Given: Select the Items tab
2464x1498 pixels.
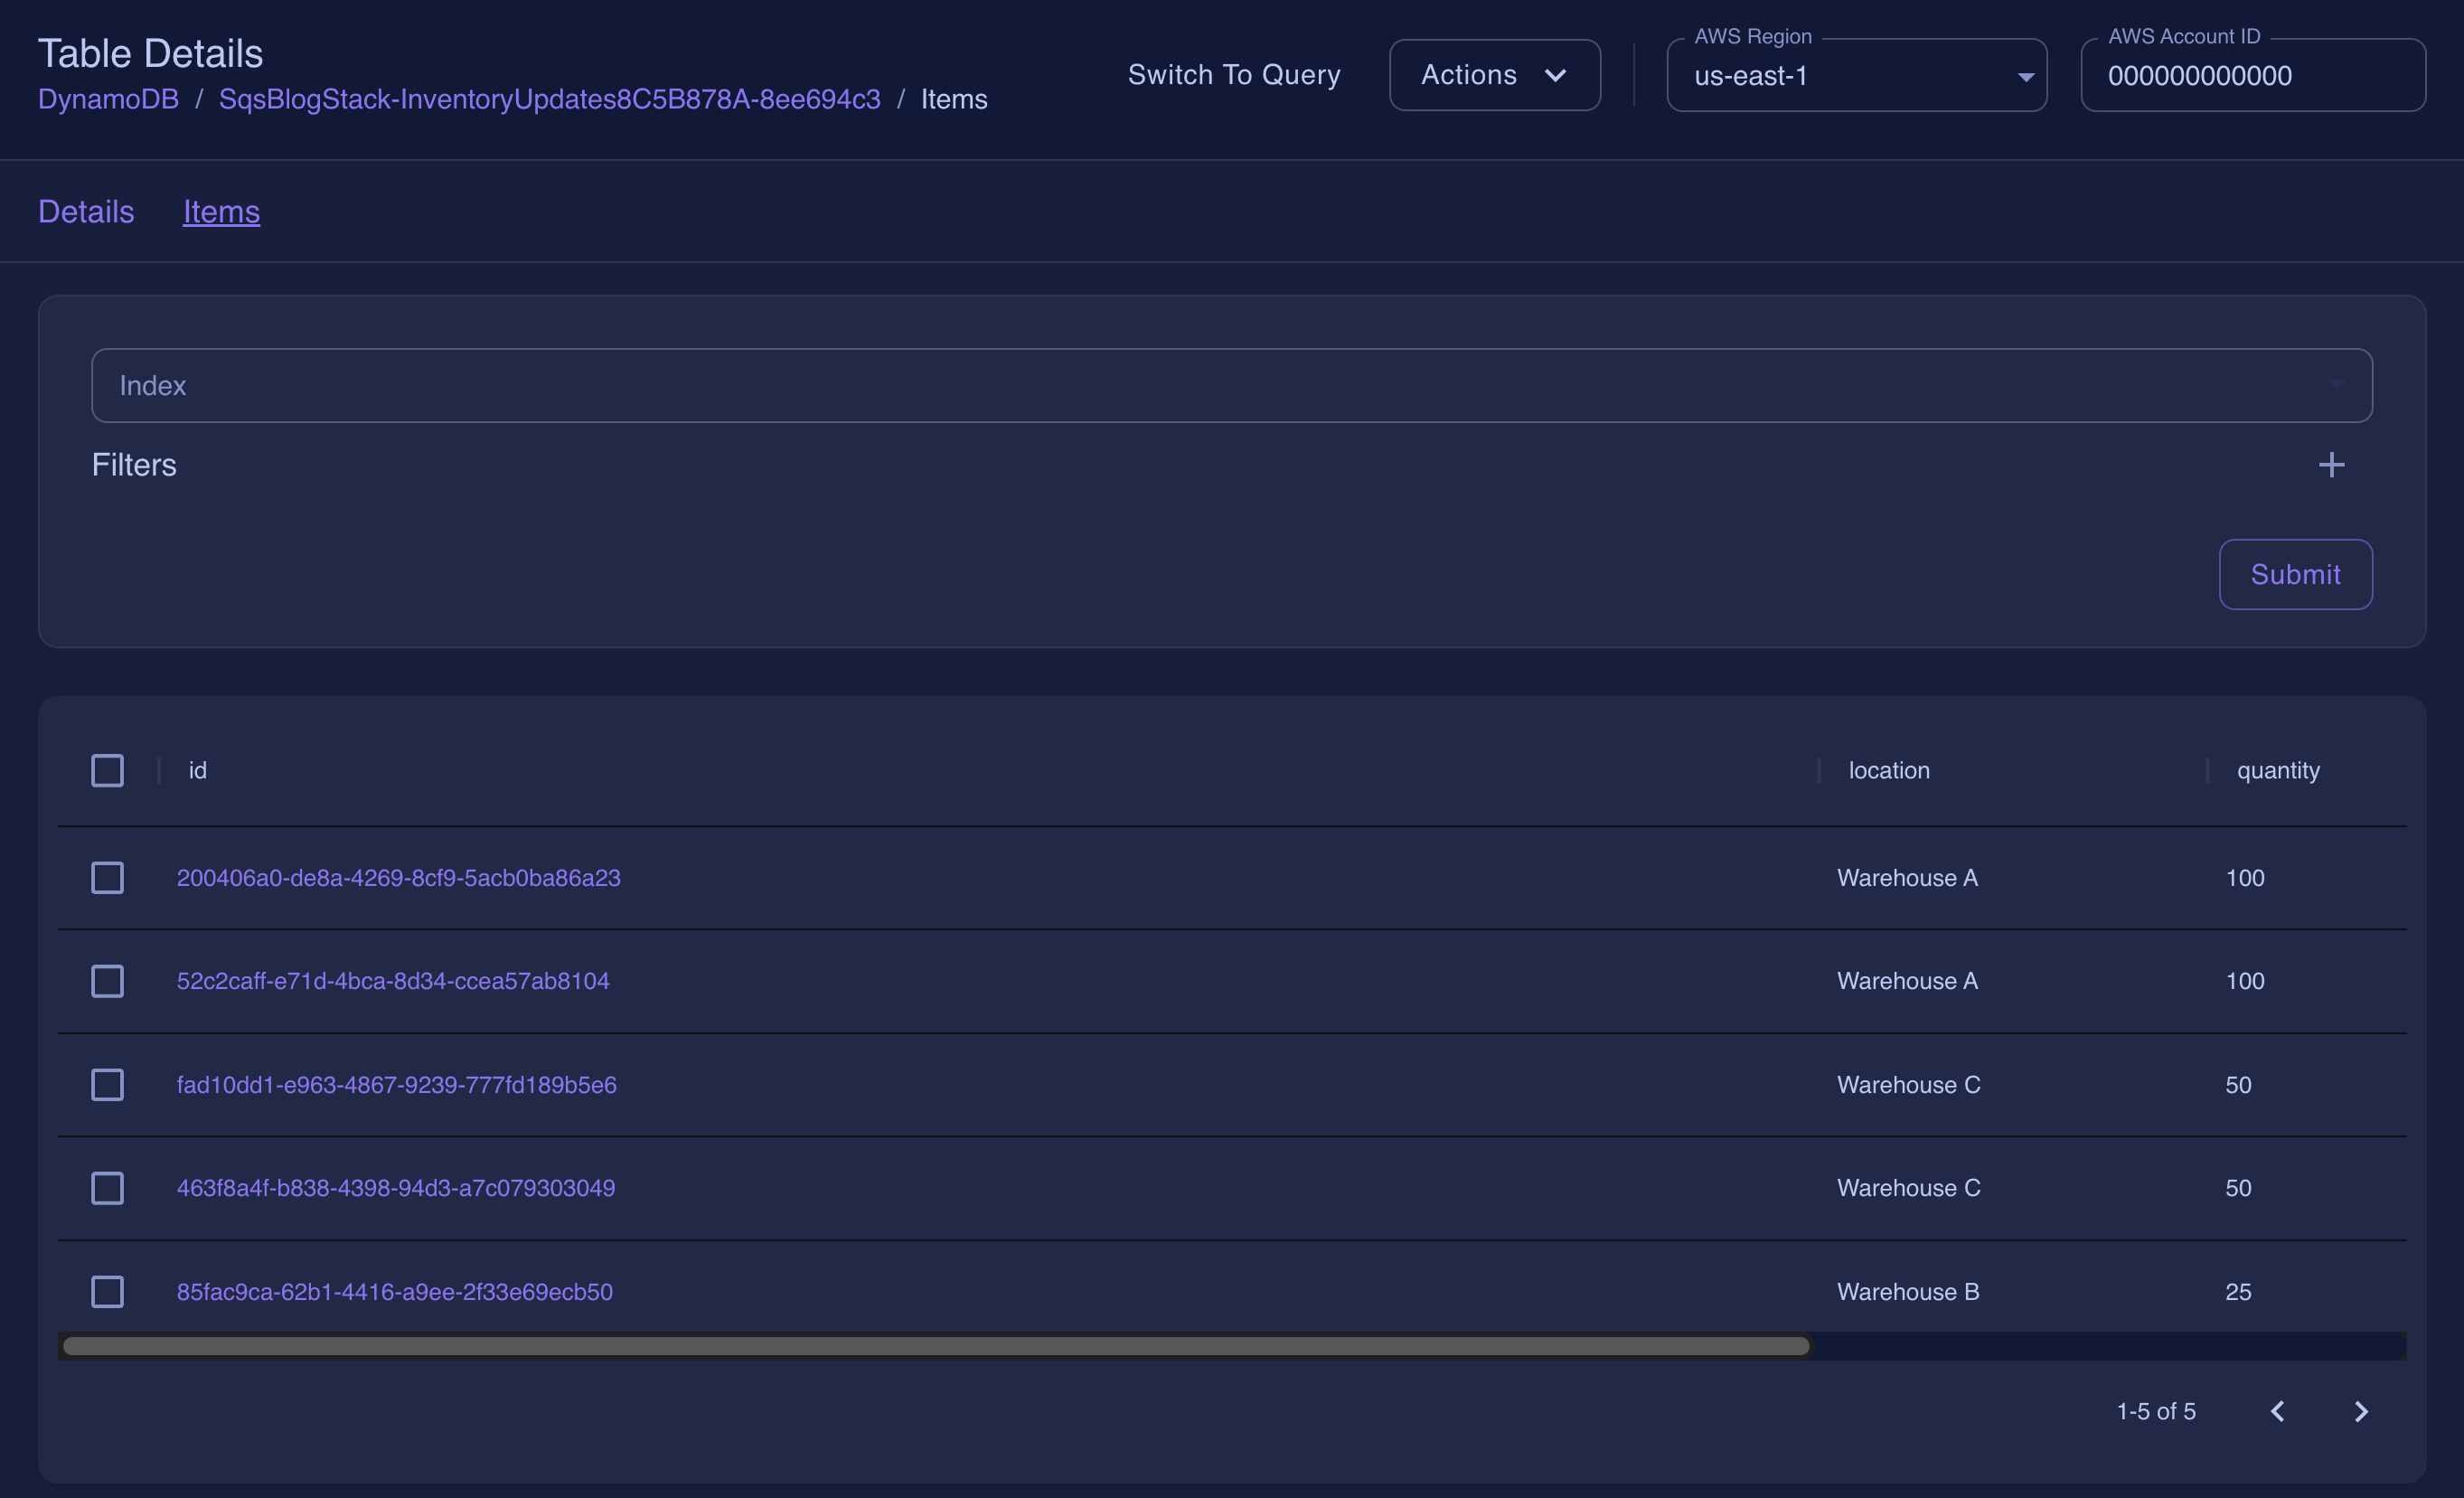Looking at the screenshot, I should (x=220, y=210).
